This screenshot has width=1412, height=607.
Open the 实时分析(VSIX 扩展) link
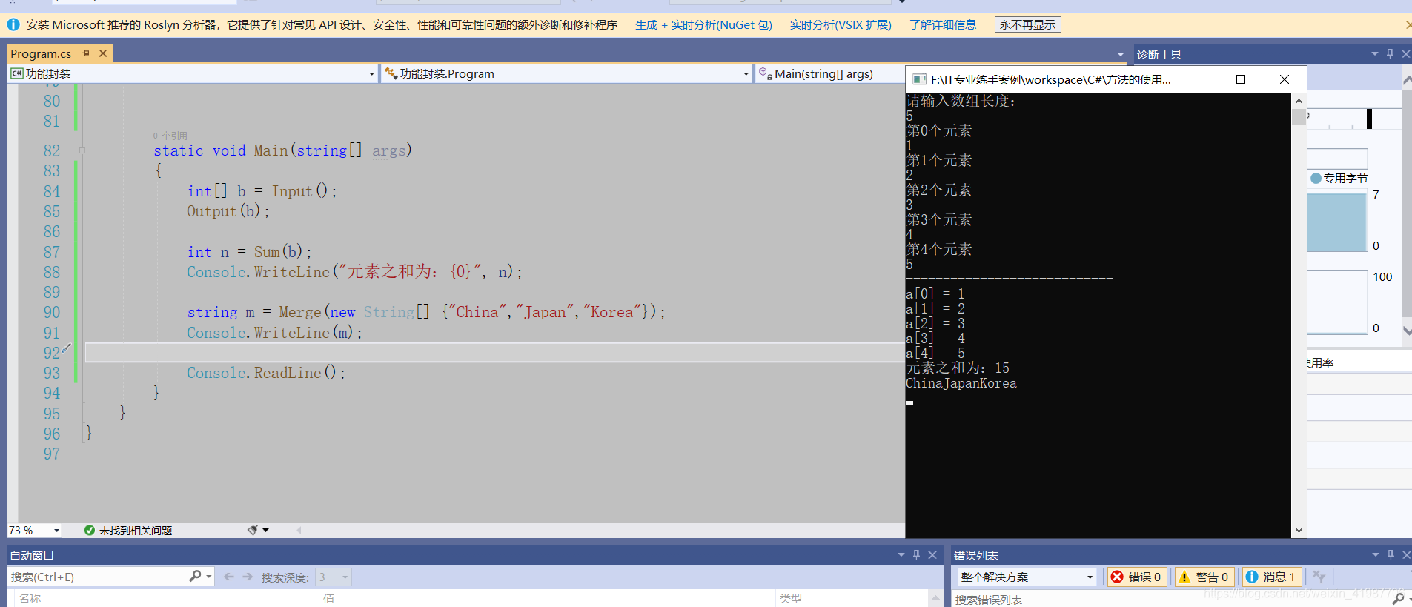click(x=841, y=24)
